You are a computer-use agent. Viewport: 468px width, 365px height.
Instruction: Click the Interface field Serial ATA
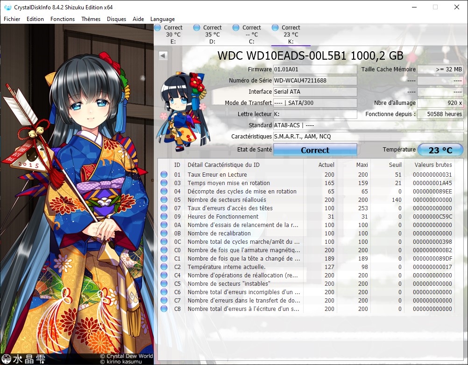pyautogui.click(x=315, y=92)
